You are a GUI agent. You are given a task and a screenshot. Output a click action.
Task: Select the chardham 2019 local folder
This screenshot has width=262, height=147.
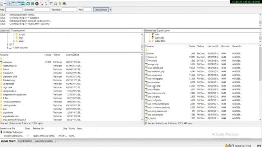[x=10, y=77]
